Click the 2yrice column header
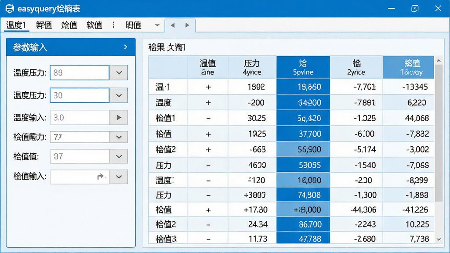450x253 pixels. pos(356,67)
